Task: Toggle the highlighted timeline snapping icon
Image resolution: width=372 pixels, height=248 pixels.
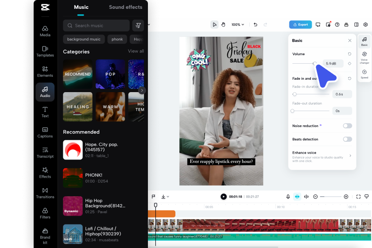Action: (x=297, y=197)
